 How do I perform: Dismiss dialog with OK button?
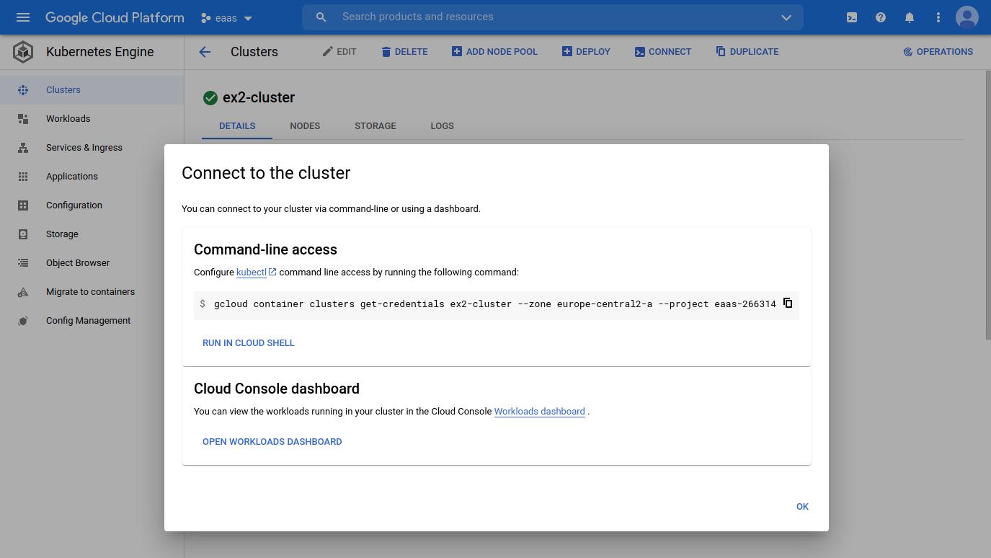pos(802,507)
